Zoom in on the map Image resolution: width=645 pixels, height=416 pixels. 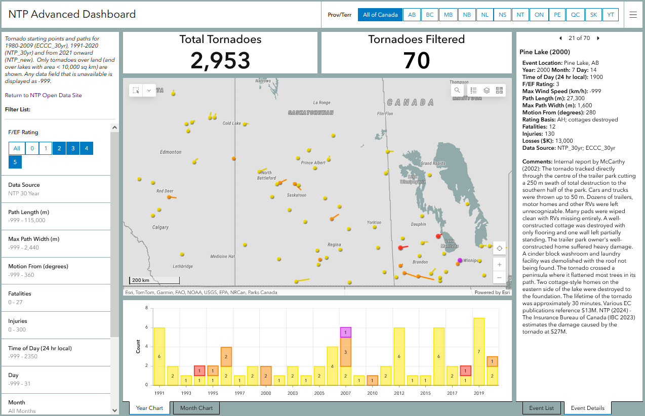[500, 265]
